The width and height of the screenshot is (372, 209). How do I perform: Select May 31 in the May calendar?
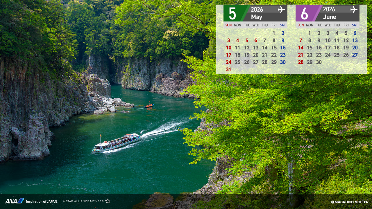pos(228,69)
